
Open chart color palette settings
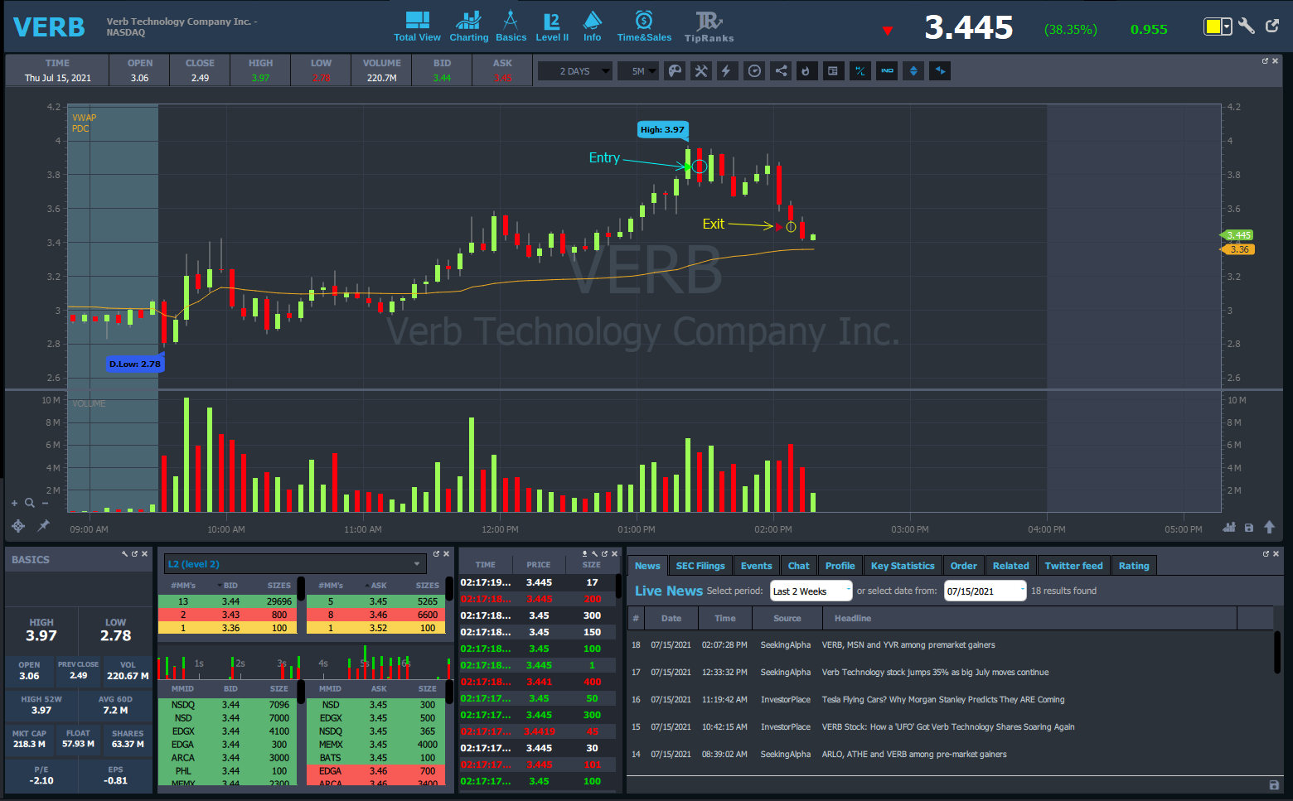point(676,71)
